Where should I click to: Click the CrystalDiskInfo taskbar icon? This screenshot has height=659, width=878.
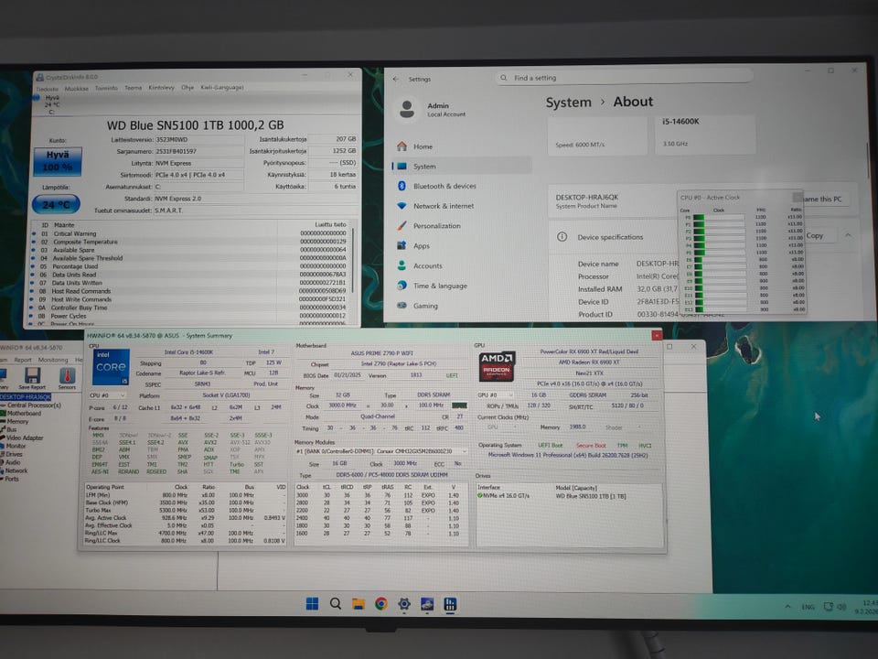[x=427, y=603]
